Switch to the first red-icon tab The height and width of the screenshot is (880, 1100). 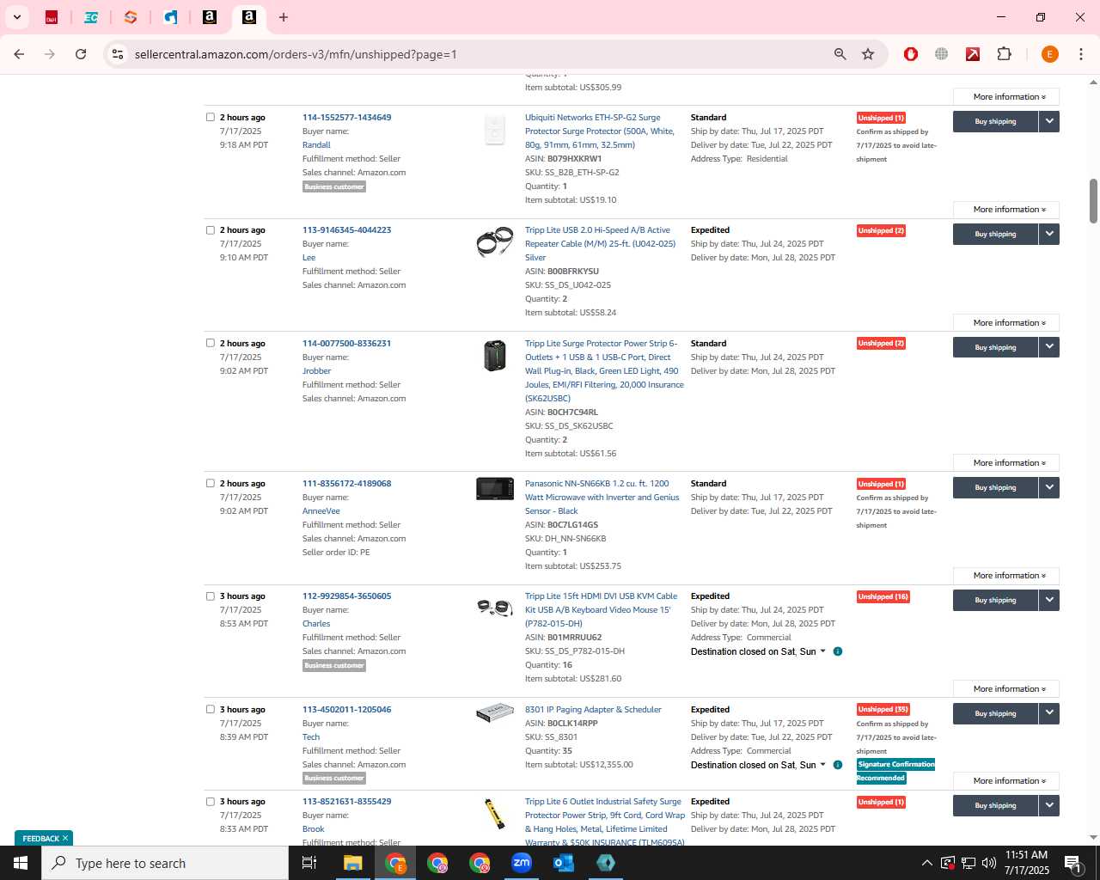pyautogui.click(x=52, y=17)
